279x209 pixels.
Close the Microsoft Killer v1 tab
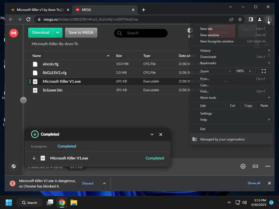68,10
